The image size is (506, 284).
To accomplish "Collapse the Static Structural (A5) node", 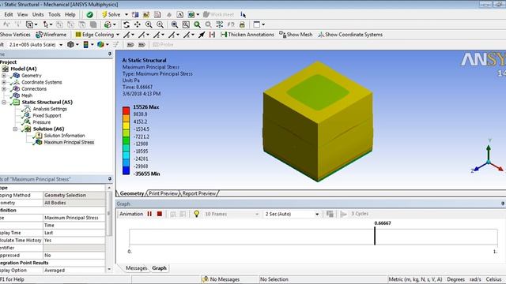I will 4,103.
